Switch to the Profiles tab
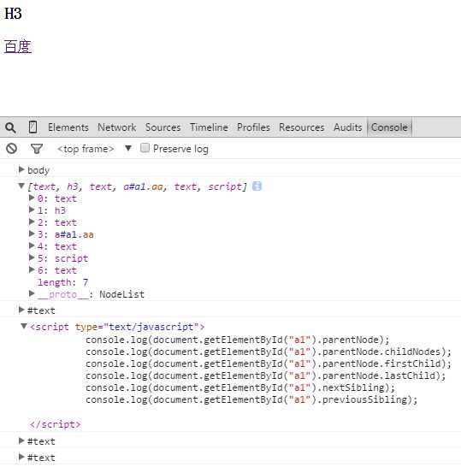 click(253, 127)
